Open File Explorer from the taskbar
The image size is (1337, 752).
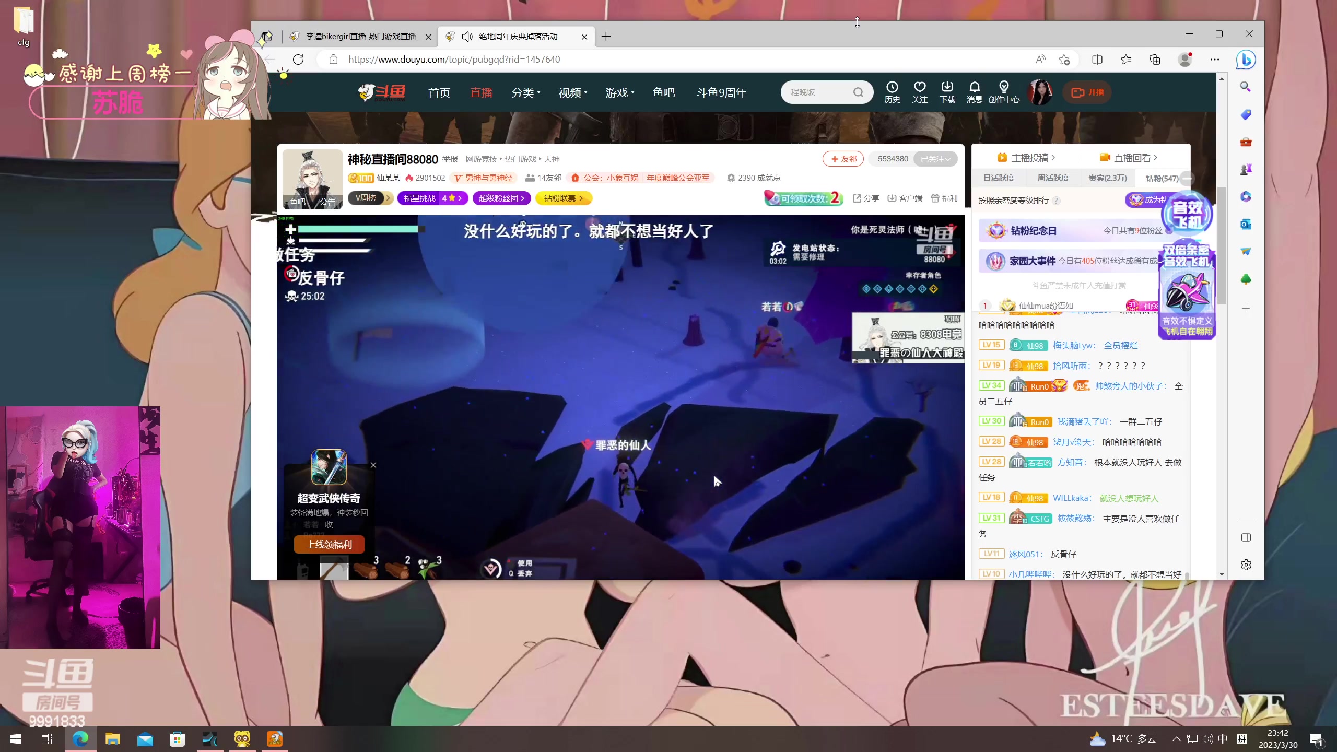click(113, 739)
